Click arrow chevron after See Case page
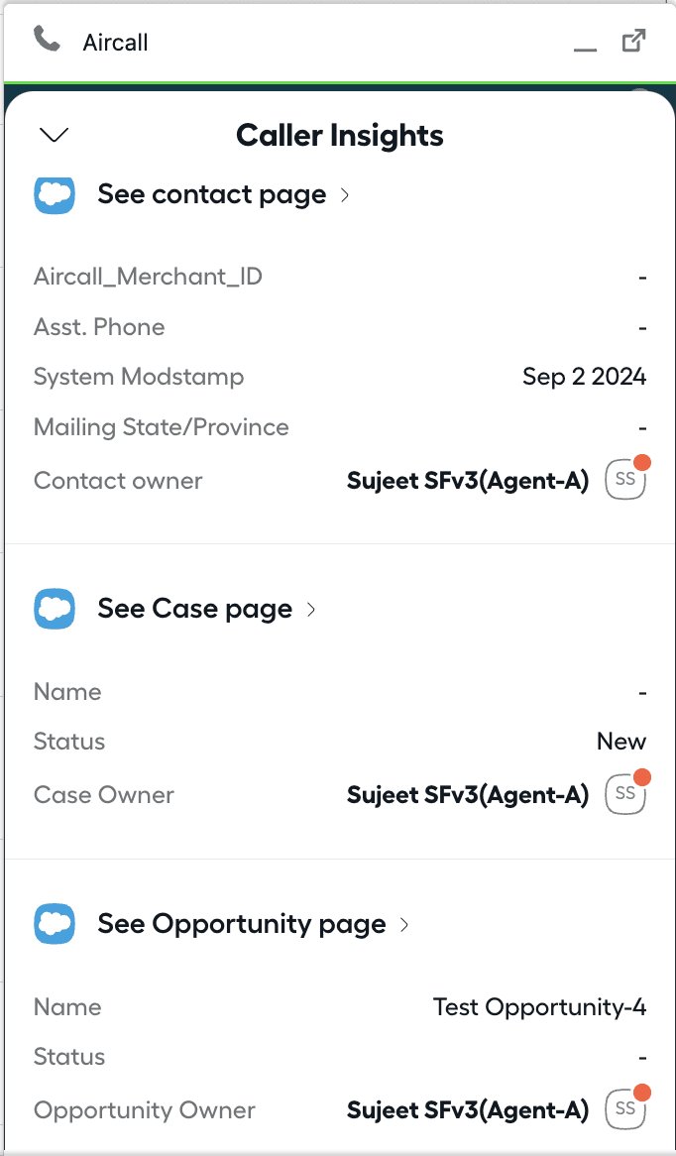 tap(311, 610)
